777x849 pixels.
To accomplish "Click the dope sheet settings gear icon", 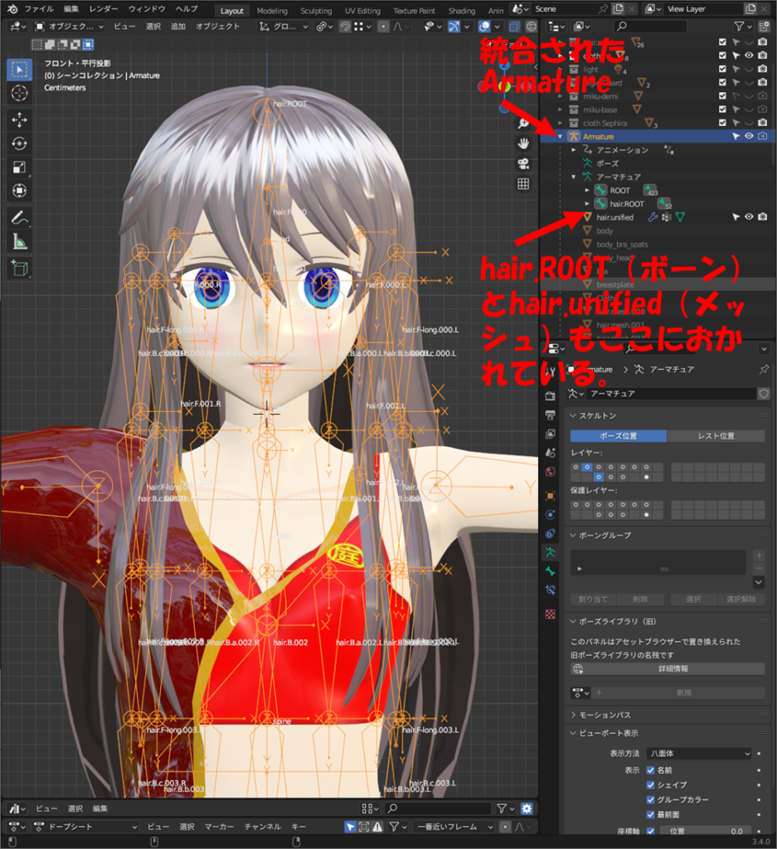I will tap(527, 808).
